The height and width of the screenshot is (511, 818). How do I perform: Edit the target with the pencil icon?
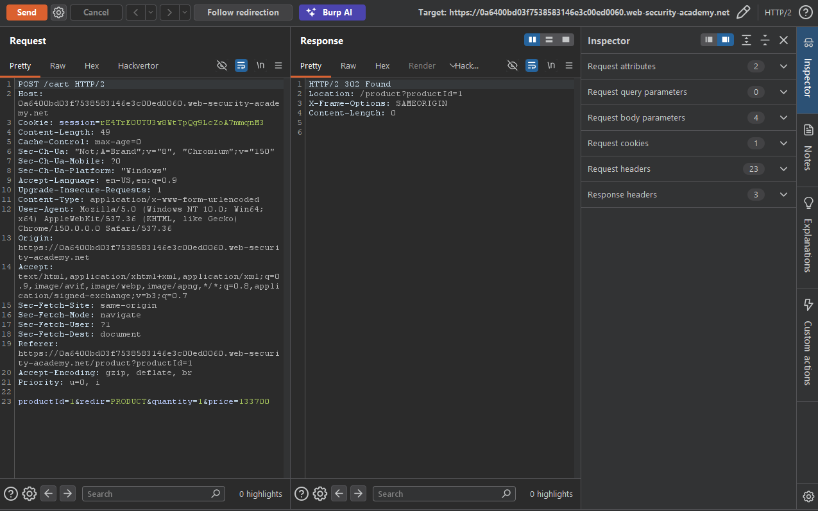743,12
